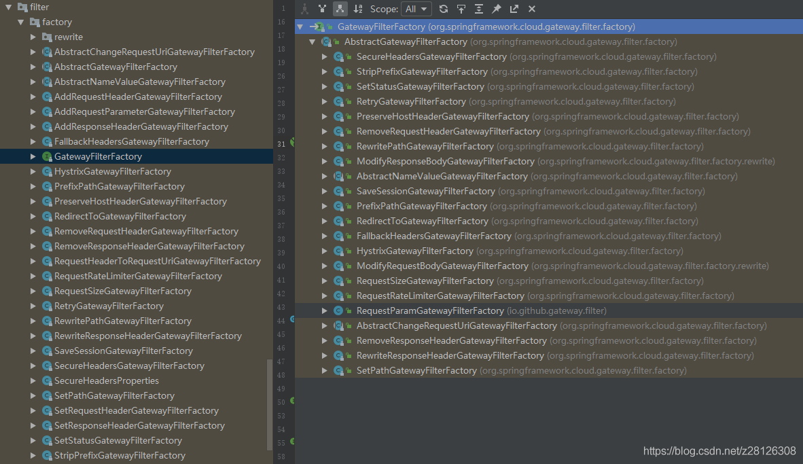Select PreserveHostHeaderGatewayFilterFactory in hierarchy
Image resolution: width=803 pixels, height=464 pixels.
tap(442, 117)
